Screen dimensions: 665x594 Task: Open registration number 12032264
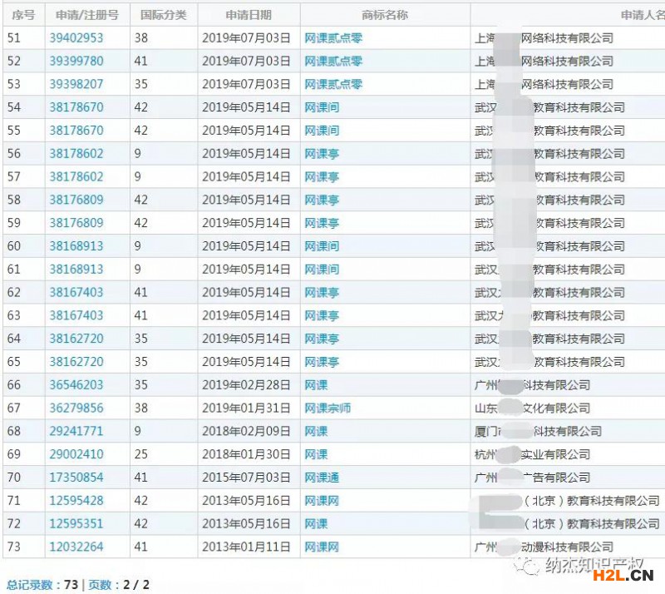point(76,547)
